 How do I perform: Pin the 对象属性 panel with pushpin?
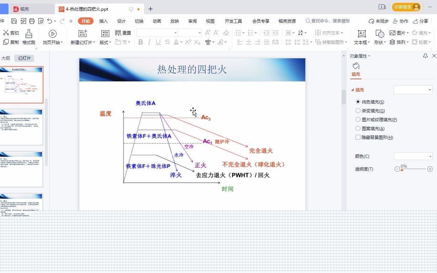(x=425, y=56)
